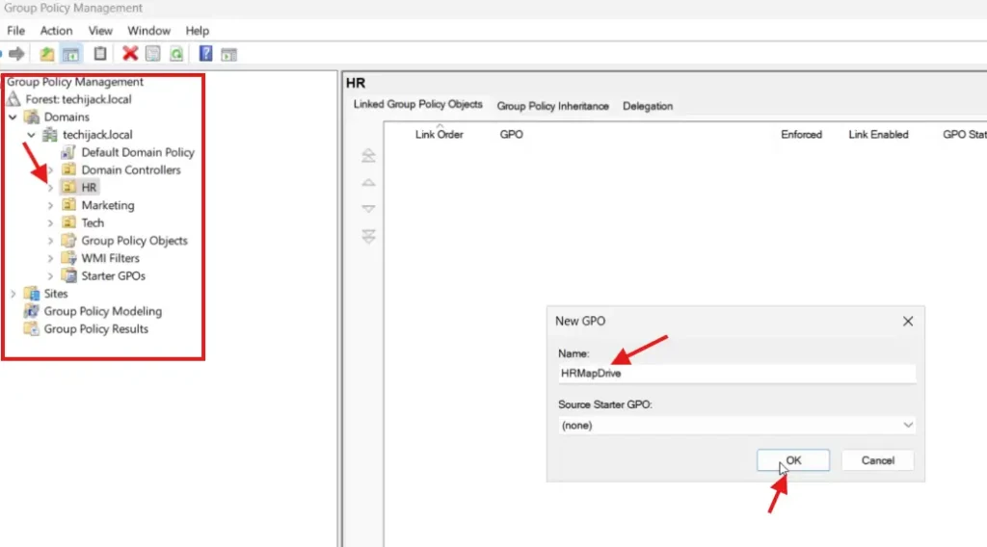Click the green refresh toolbar icon

pyautogui.click(x=176, y=54)
